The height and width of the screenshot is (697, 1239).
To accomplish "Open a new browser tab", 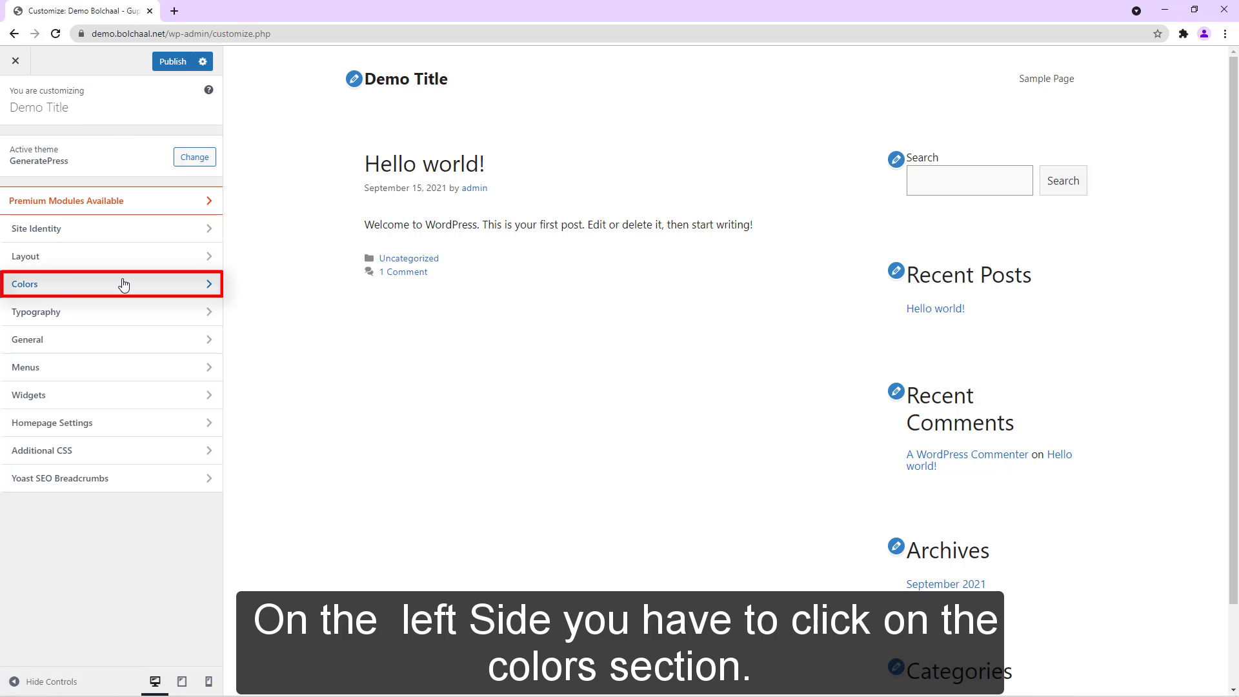I will point(174,11).
